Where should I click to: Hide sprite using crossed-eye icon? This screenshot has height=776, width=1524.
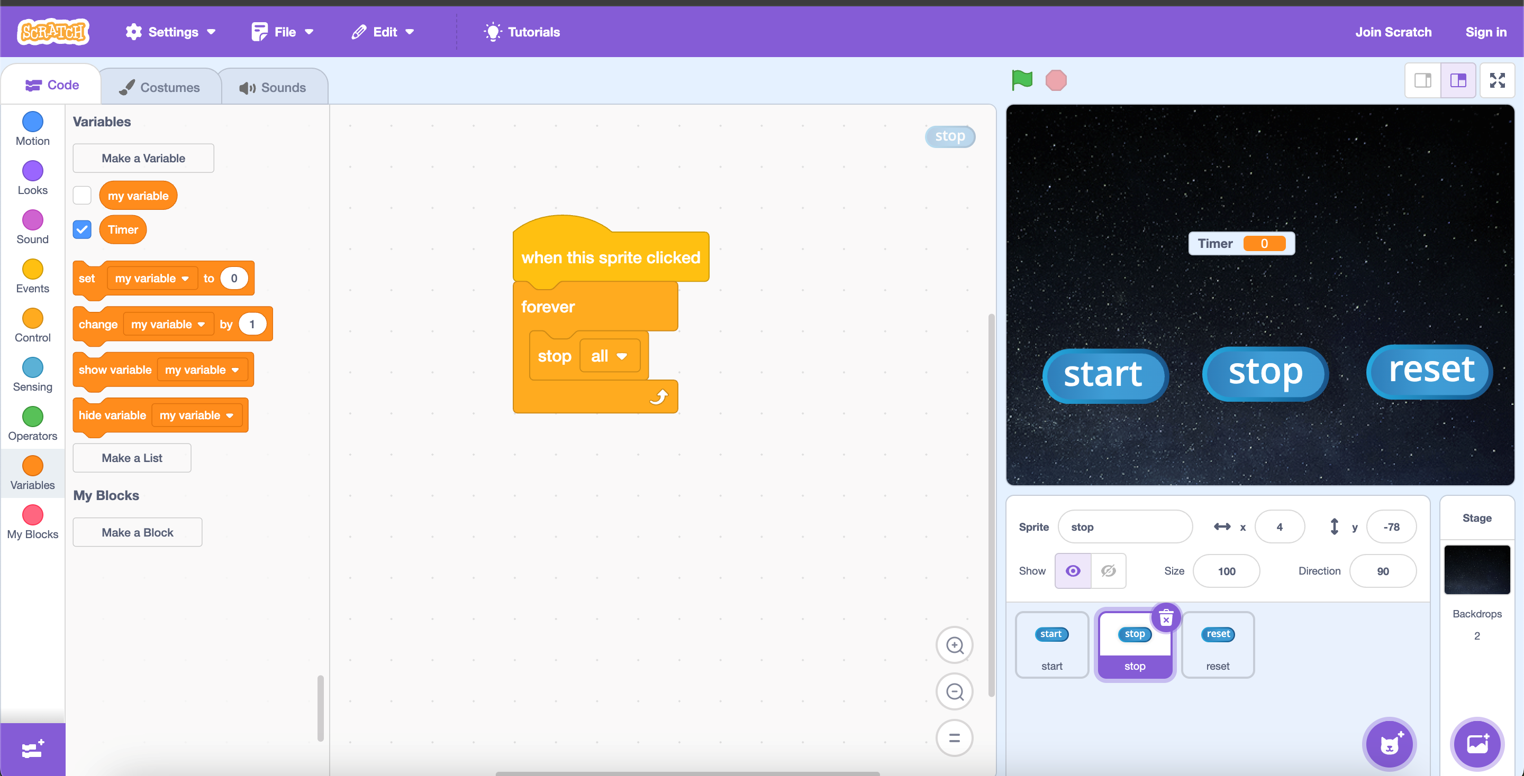coord(1108,571)
